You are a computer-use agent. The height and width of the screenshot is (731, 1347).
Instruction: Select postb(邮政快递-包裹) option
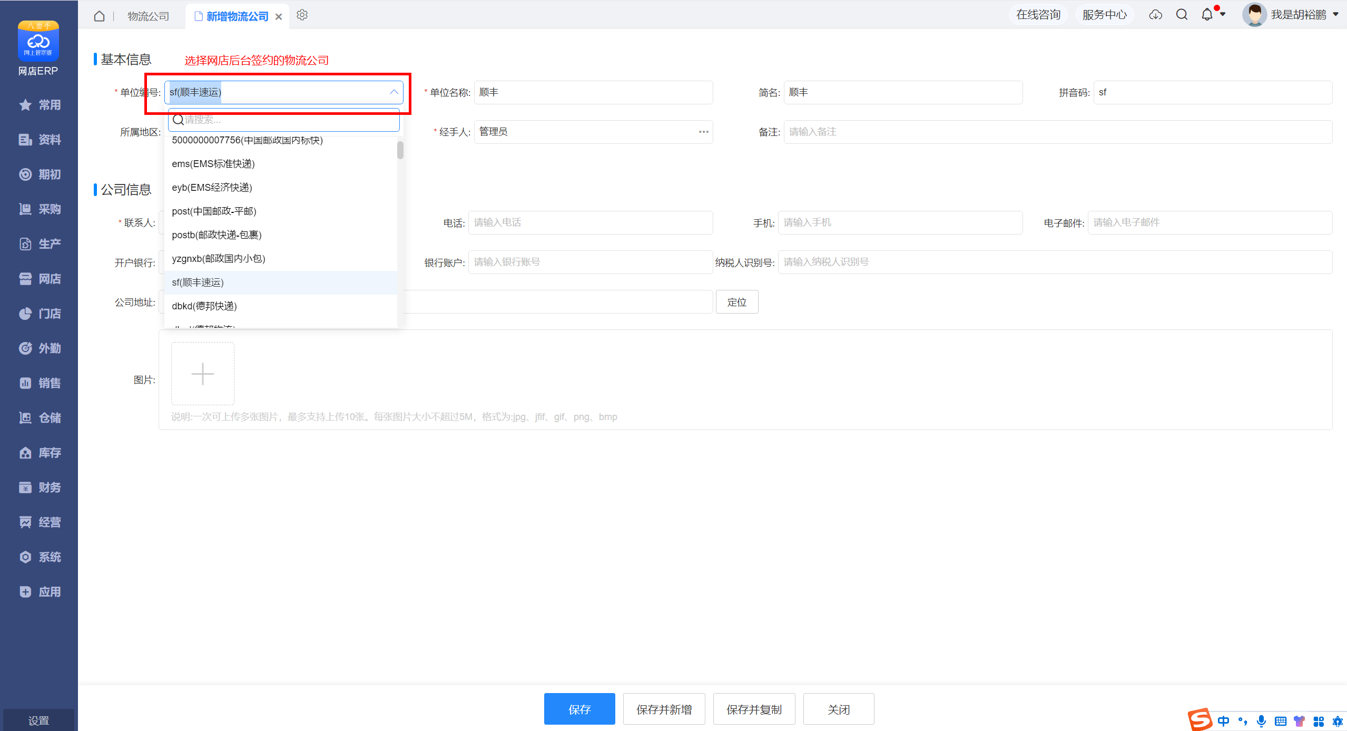[281, 235]
